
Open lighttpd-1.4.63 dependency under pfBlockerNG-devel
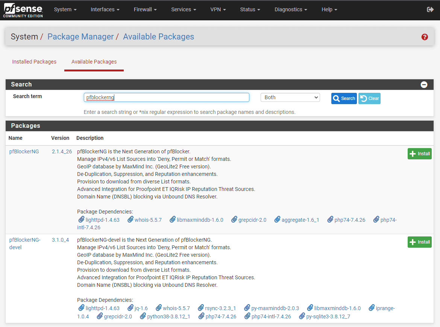coord(99,308)
